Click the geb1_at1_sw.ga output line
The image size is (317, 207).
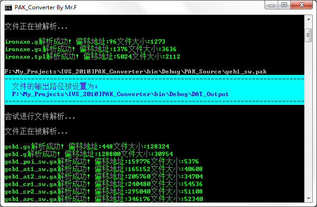(103, 169)
